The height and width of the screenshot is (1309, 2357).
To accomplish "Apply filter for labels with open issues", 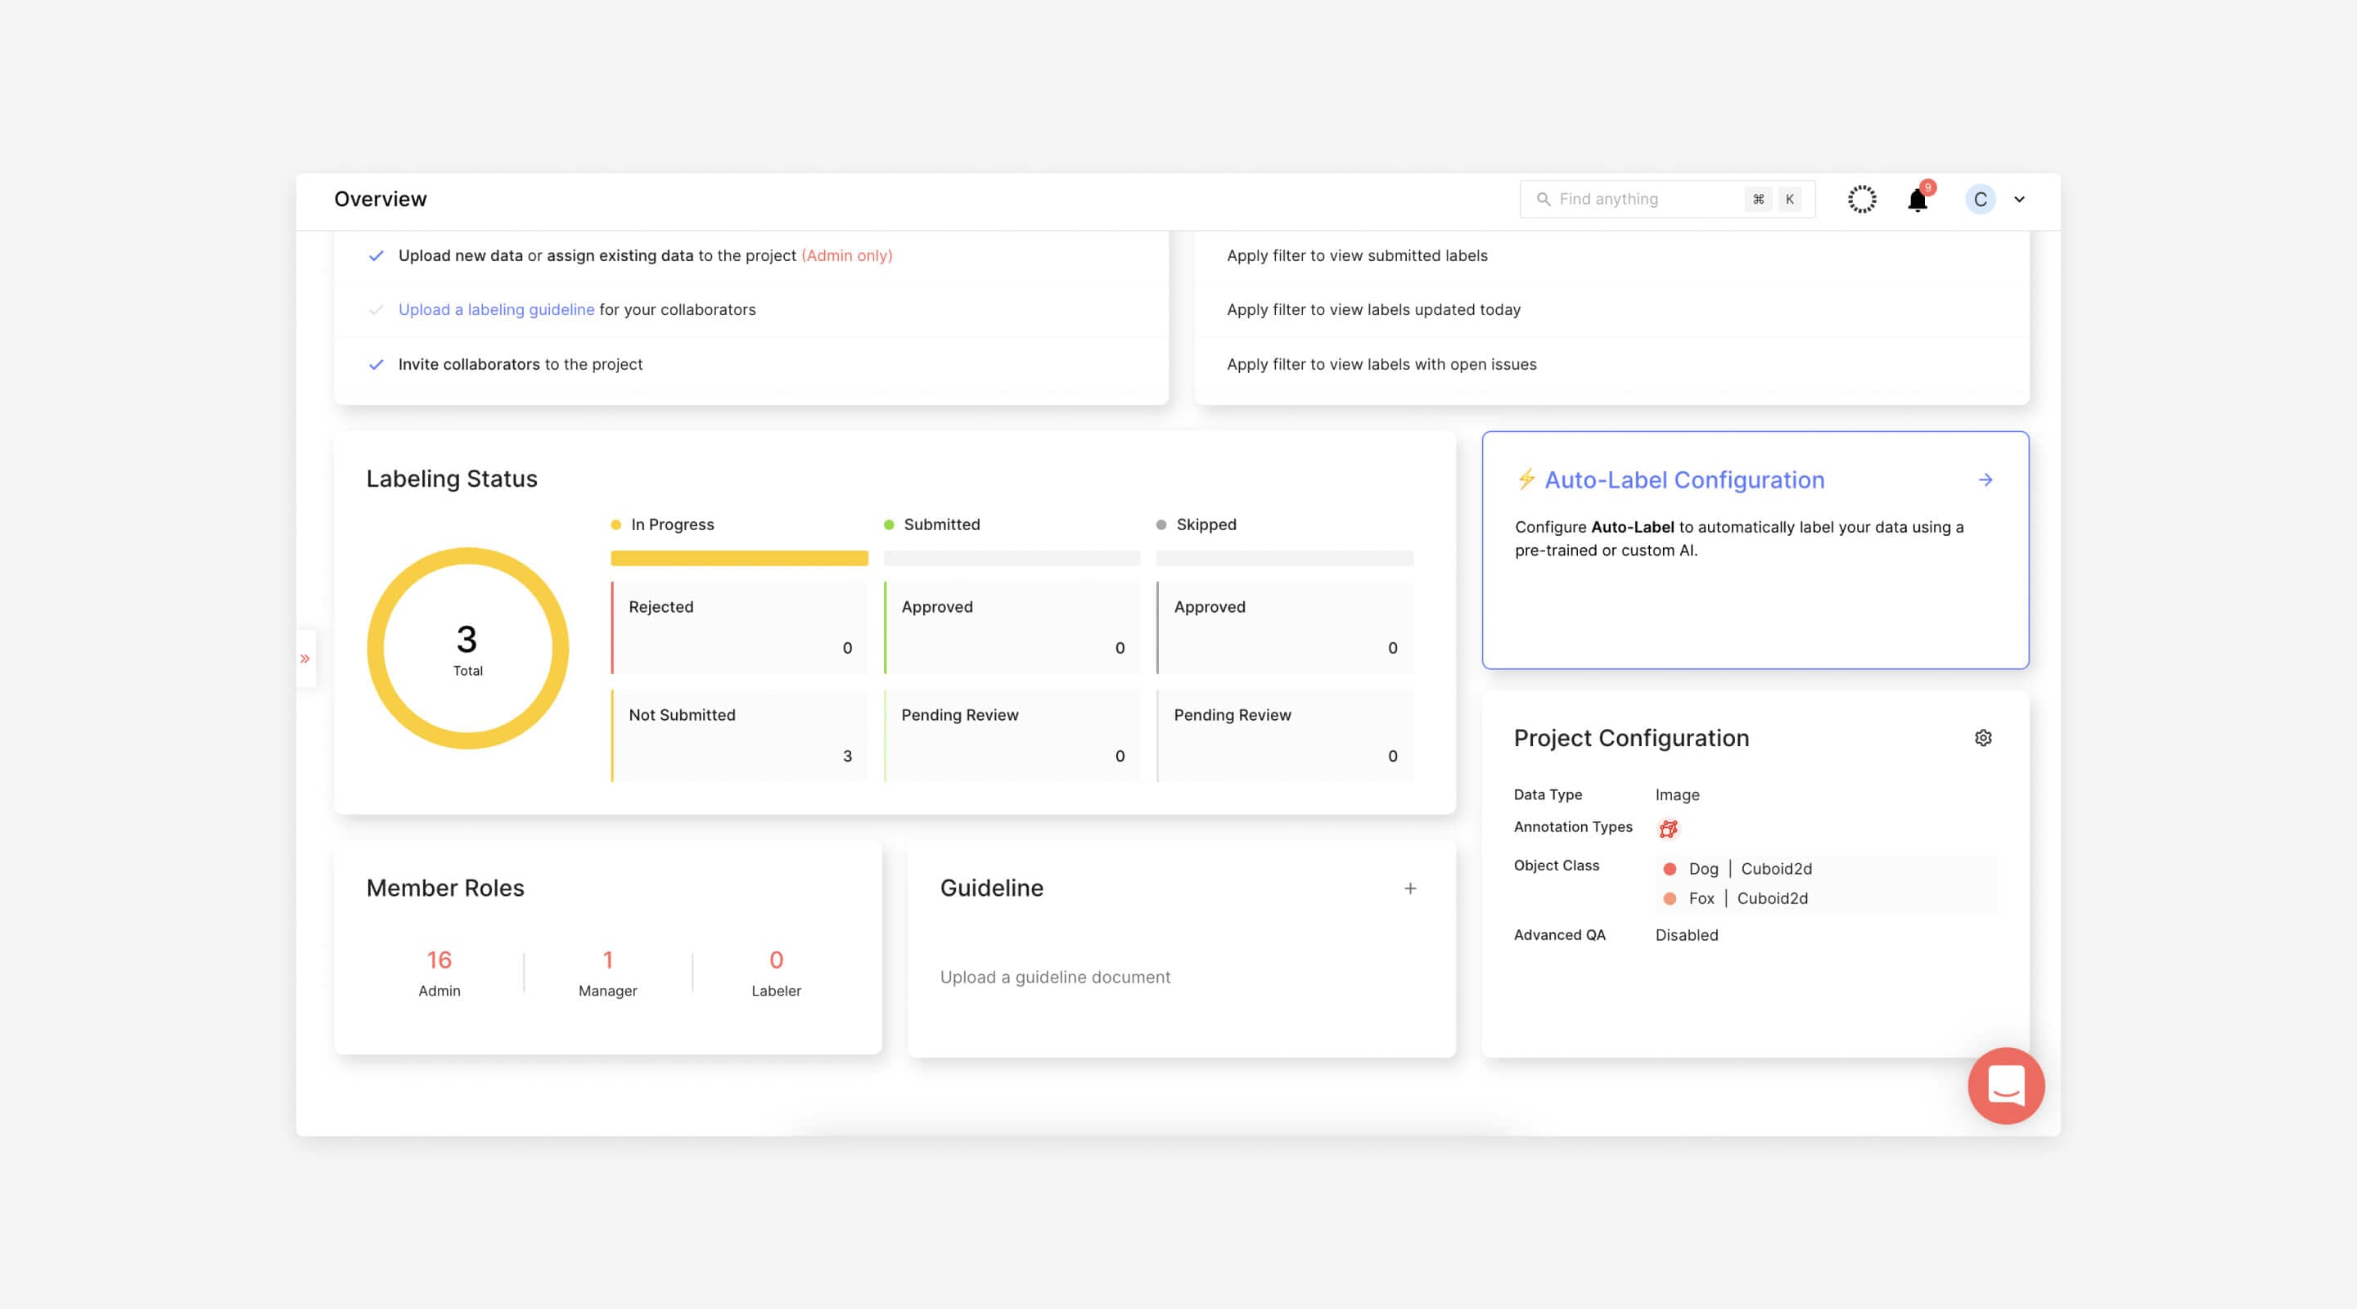I will (x=1381, y=365).
